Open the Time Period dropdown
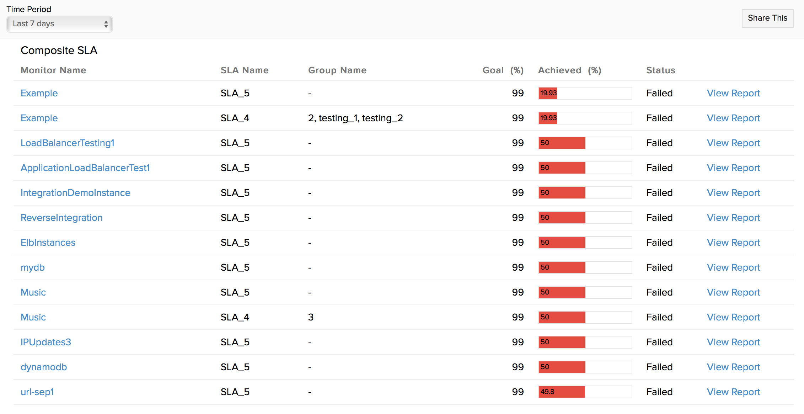This screenshot has width=804, height=414. (59, 24)
